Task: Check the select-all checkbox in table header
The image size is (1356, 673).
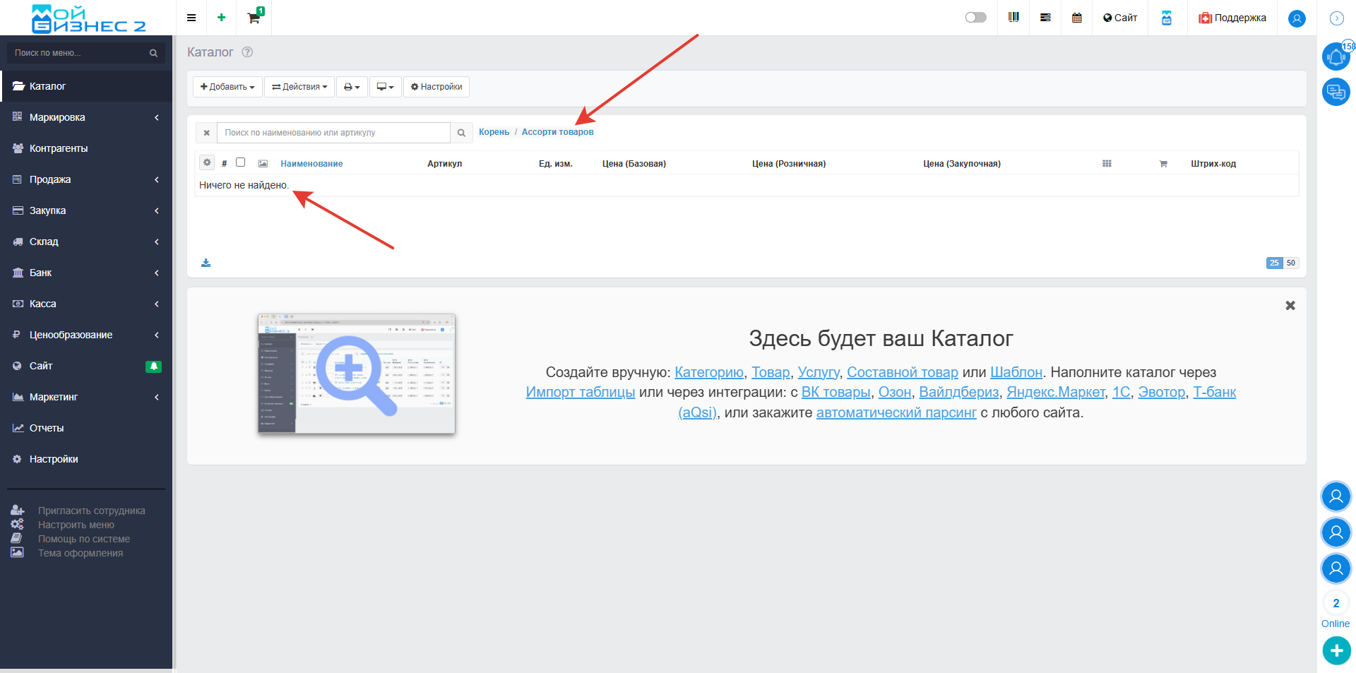Action: click(240, 162)
